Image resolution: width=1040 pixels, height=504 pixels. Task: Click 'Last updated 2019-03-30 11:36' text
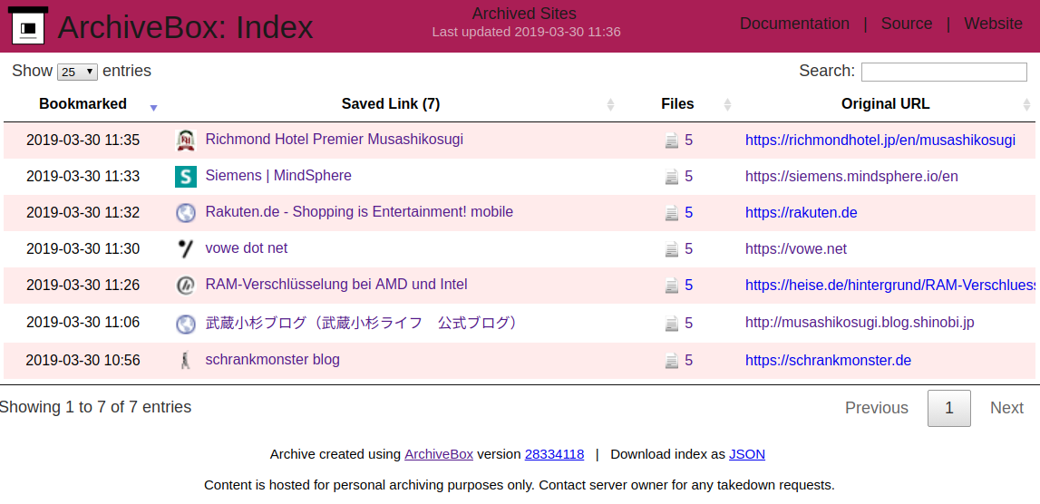click(527, 32)
